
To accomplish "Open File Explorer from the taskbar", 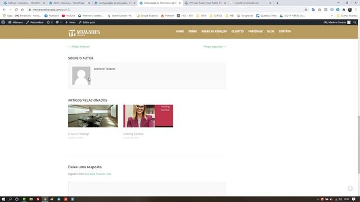I will [x=31, y=199].
